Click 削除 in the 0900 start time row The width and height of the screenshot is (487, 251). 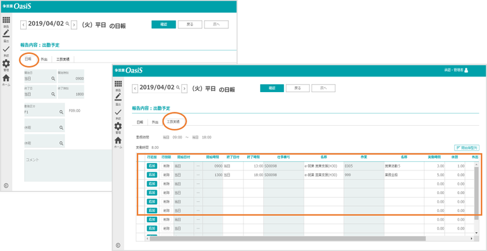pyautogui.click(x=166, y=166)
